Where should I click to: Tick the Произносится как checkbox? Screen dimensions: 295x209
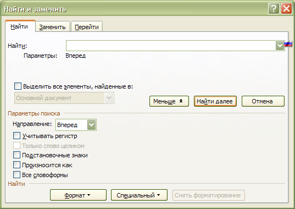pyautogui.click(x=16, y=165)
